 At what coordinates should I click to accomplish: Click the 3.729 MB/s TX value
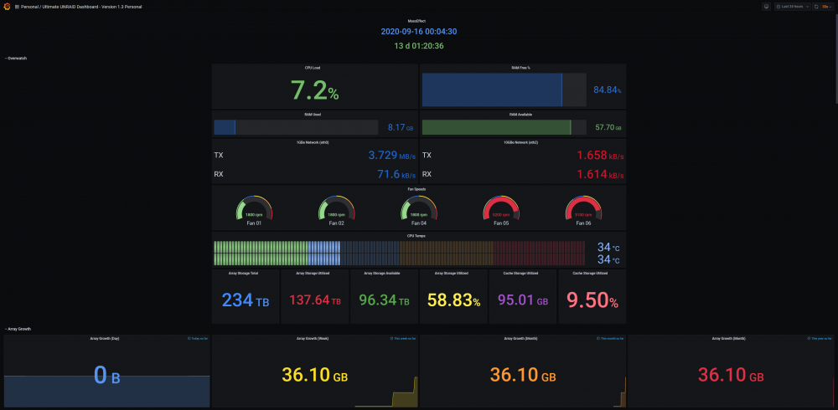pyautogui.click(x=391, y=156)
